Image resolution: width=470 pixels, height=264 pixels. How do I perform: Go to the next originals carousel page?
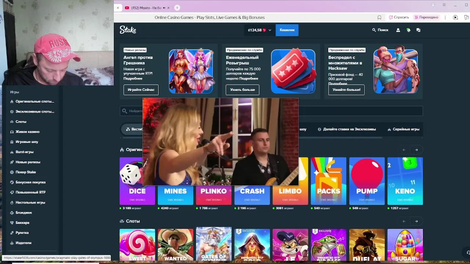pyautogui.click(x=416, y=150)
